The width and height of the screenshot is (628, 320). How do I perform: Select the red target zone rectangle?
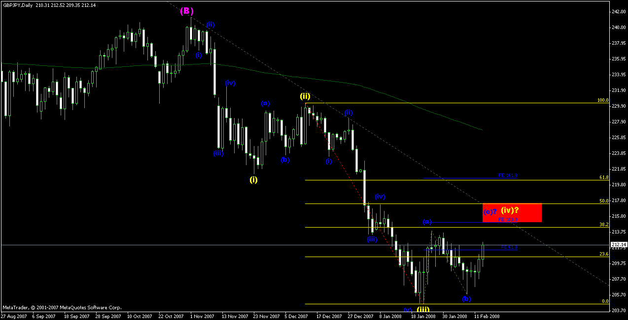[x=512, y=213]
